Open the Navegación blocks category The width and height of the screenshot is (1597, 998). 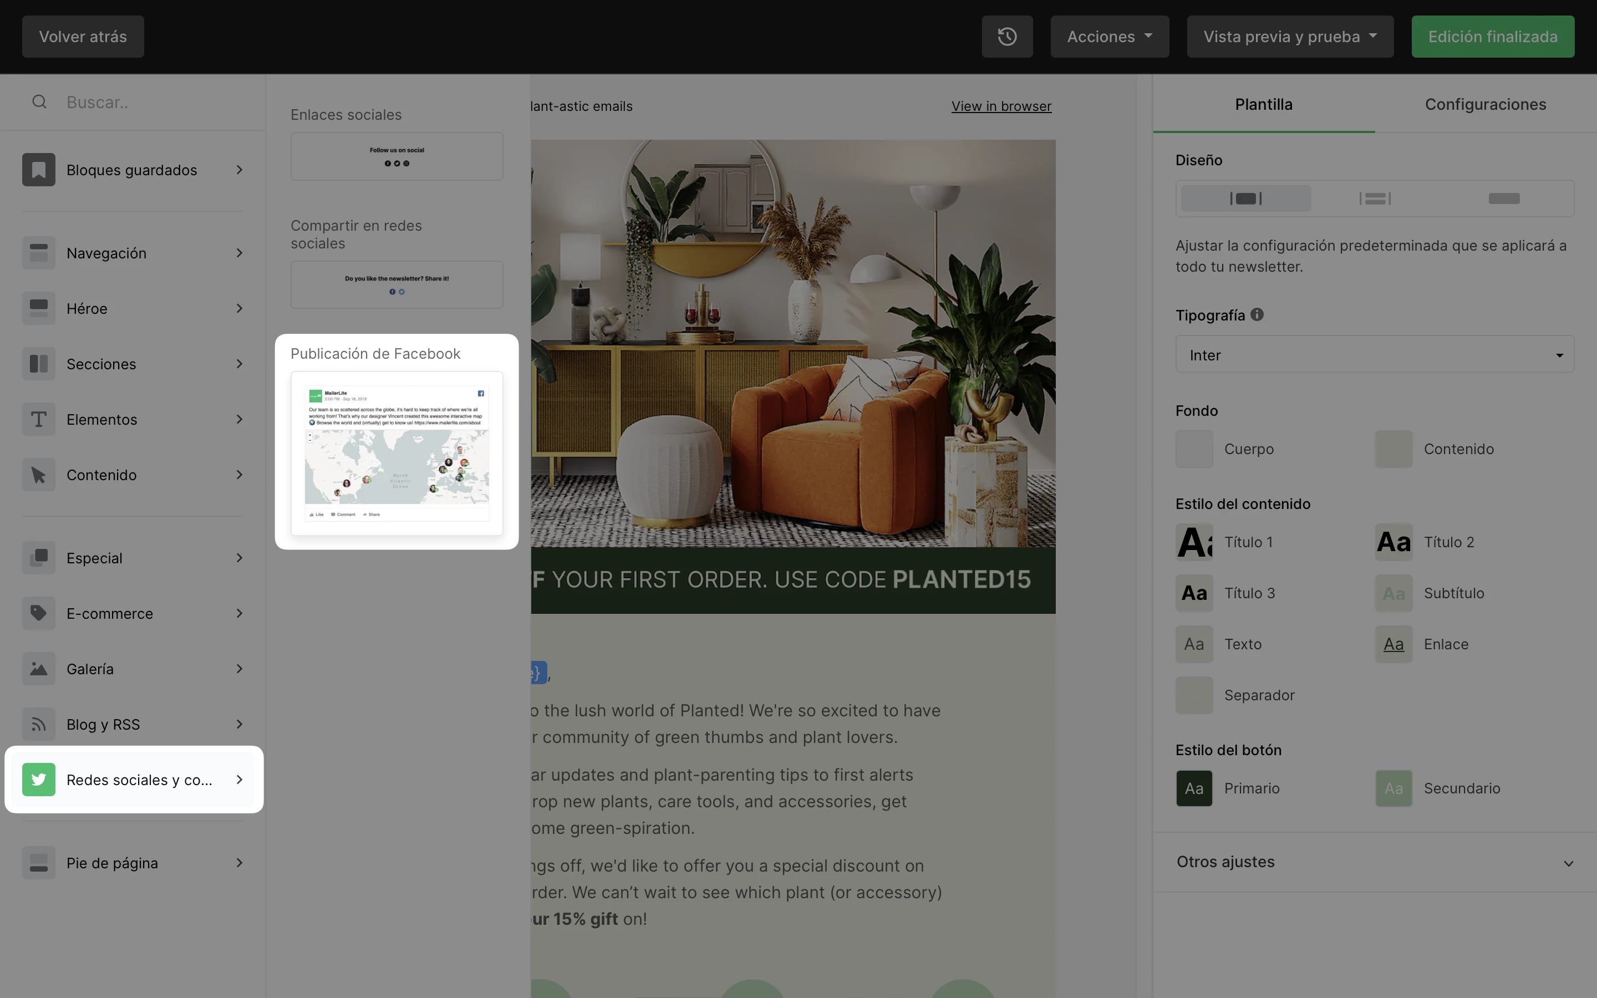132,253
